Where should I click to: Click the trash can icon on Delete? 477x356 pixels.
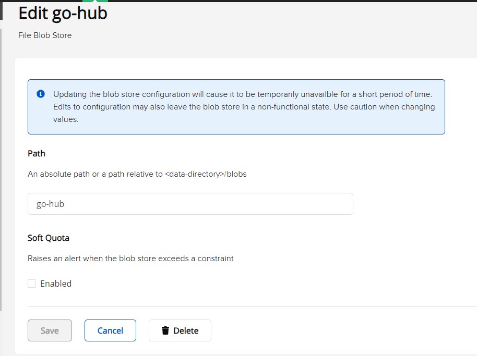coord(165,330)
